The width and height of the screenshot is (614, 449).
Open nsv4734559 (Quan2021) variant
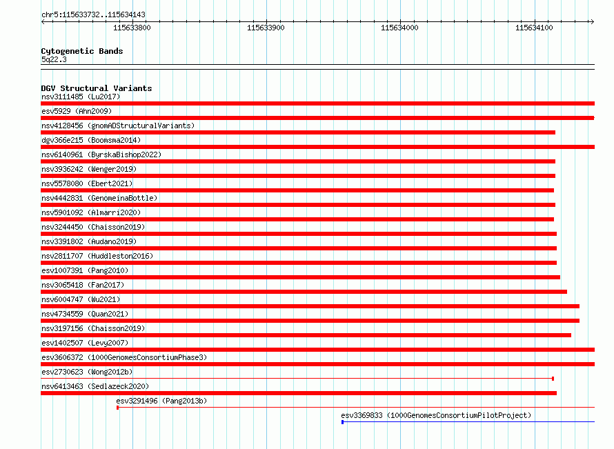click(x=85, y=314)
